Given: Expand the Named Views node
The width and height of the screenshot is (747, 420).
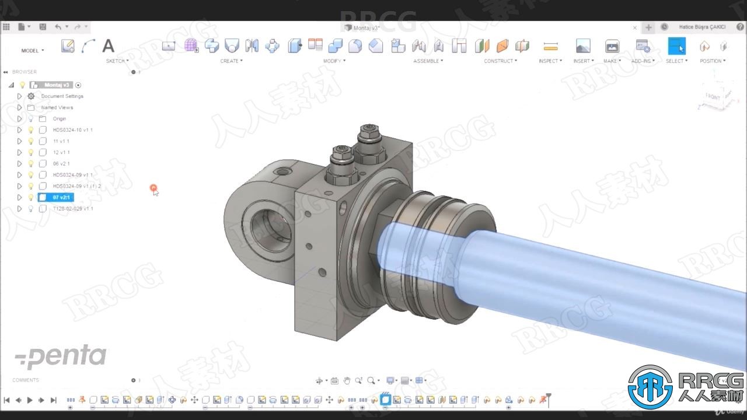Looking at the screenshot, I should coord(19,107).
